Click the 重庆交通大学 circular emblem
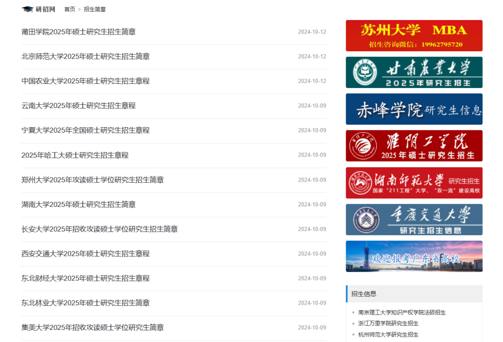The height and width of the screenshot is (342, 503). 366,220
